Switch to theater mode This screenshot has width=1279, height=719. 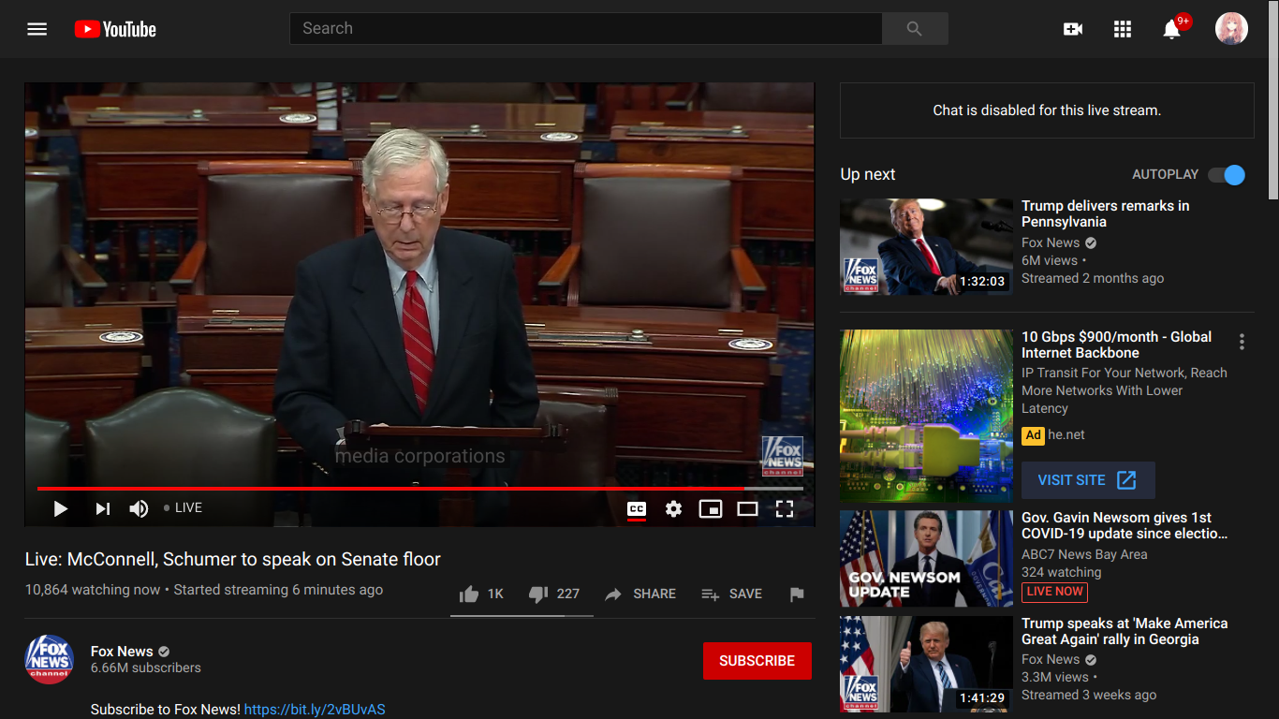[747, 509]
